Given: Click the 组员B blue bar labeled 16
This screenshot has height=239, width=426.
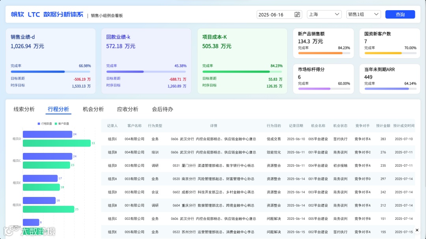Looking at the screenshot, I should (39, 200).
